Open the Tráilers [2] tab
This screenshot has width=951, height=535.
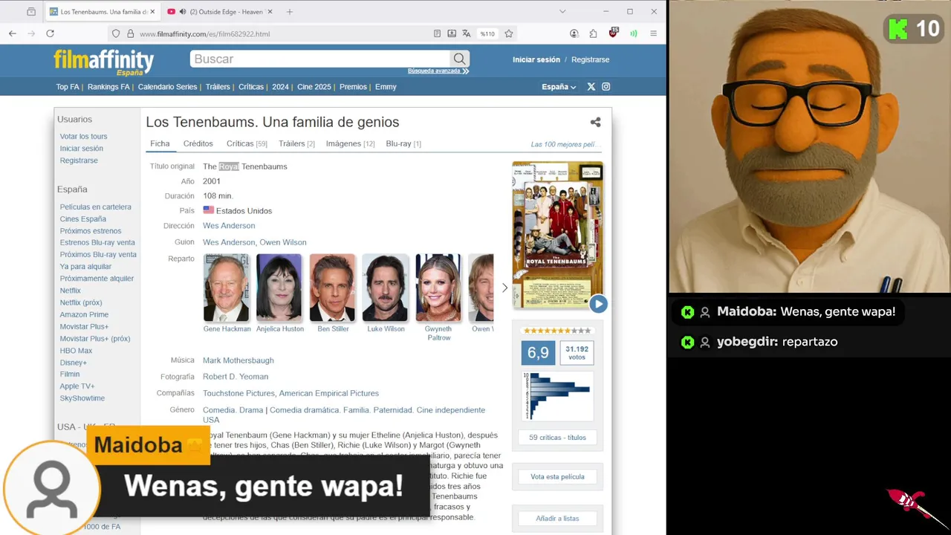[x=296, y=143]
